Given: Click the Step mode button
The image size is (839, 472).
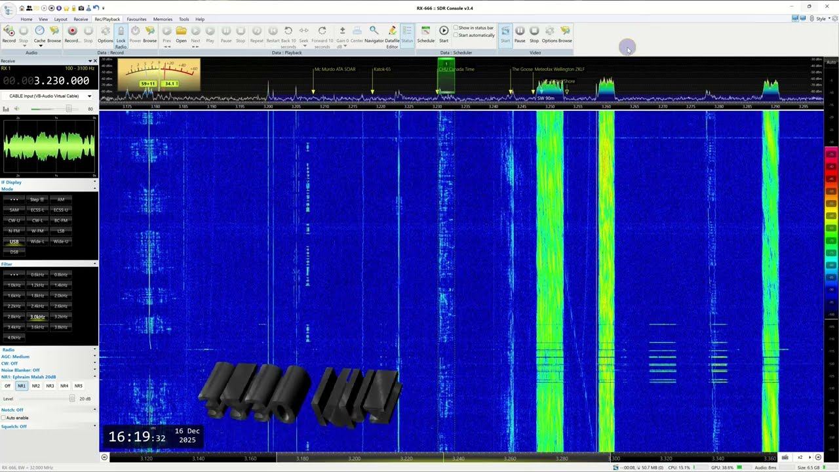Looking at the screenshot, I should tap(37, 199).
